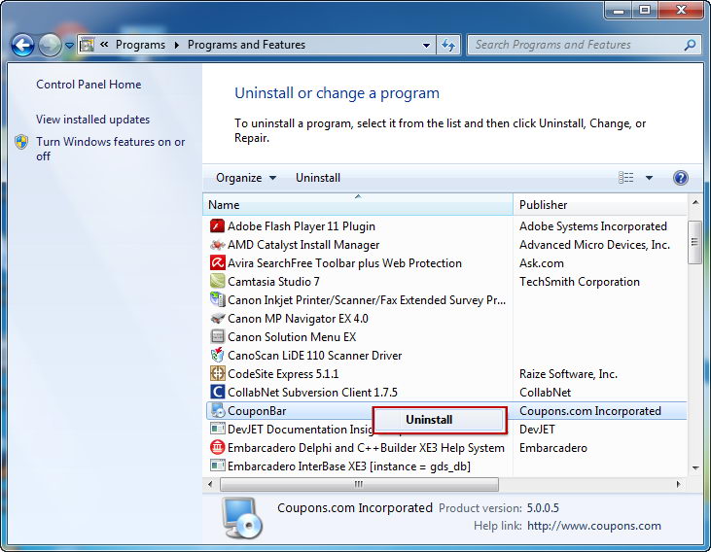Click the Canon Solution Menu EX icon
The height and width of the screenshot is (552, 711).
[218, 336]
